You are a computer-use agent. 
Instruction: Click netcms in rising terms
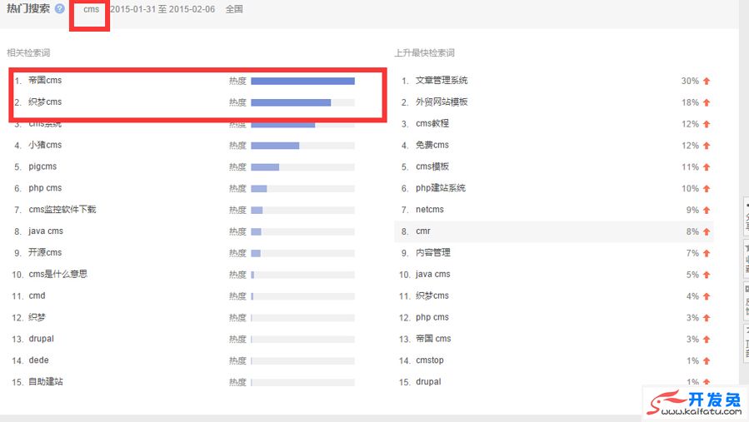(429, 209)
